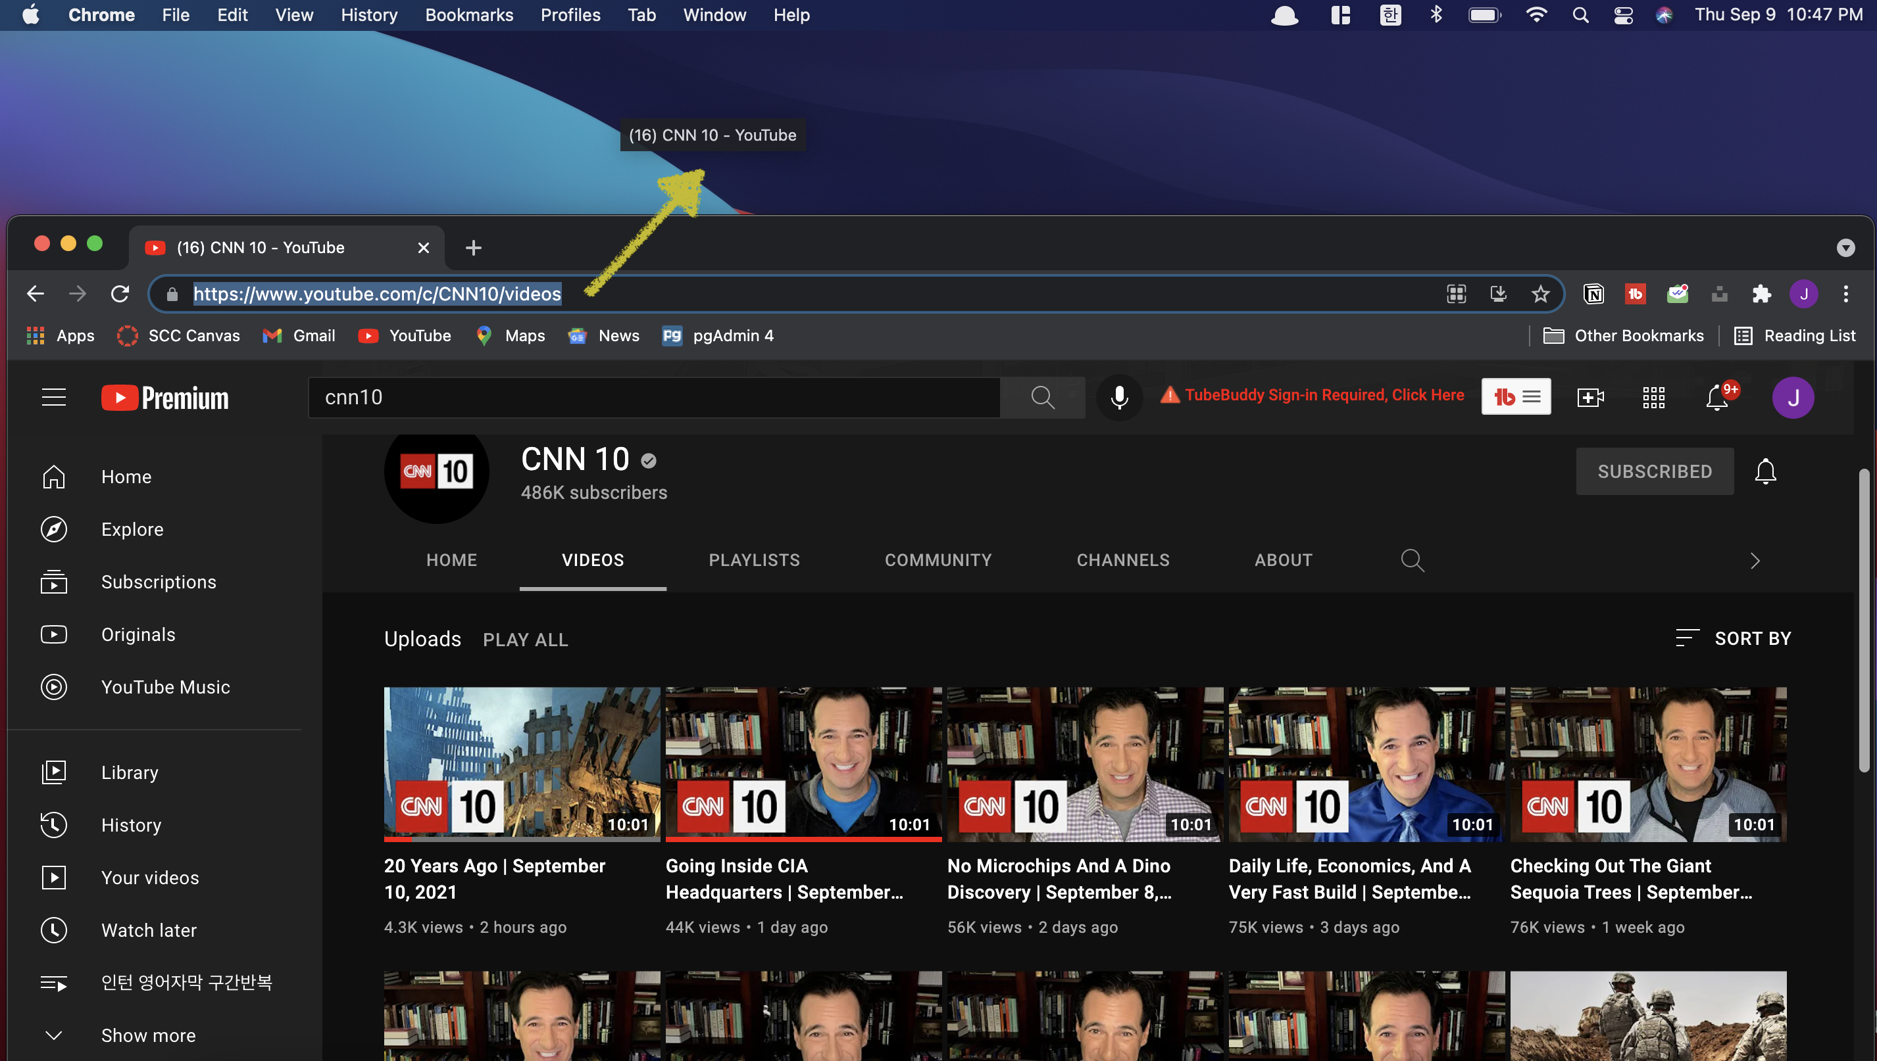
Task: Open macOS Control Center icon
Action: coord(1623,14)
